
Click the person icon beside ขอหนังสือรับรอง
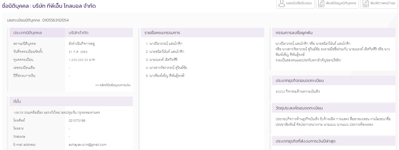(281, 3)
